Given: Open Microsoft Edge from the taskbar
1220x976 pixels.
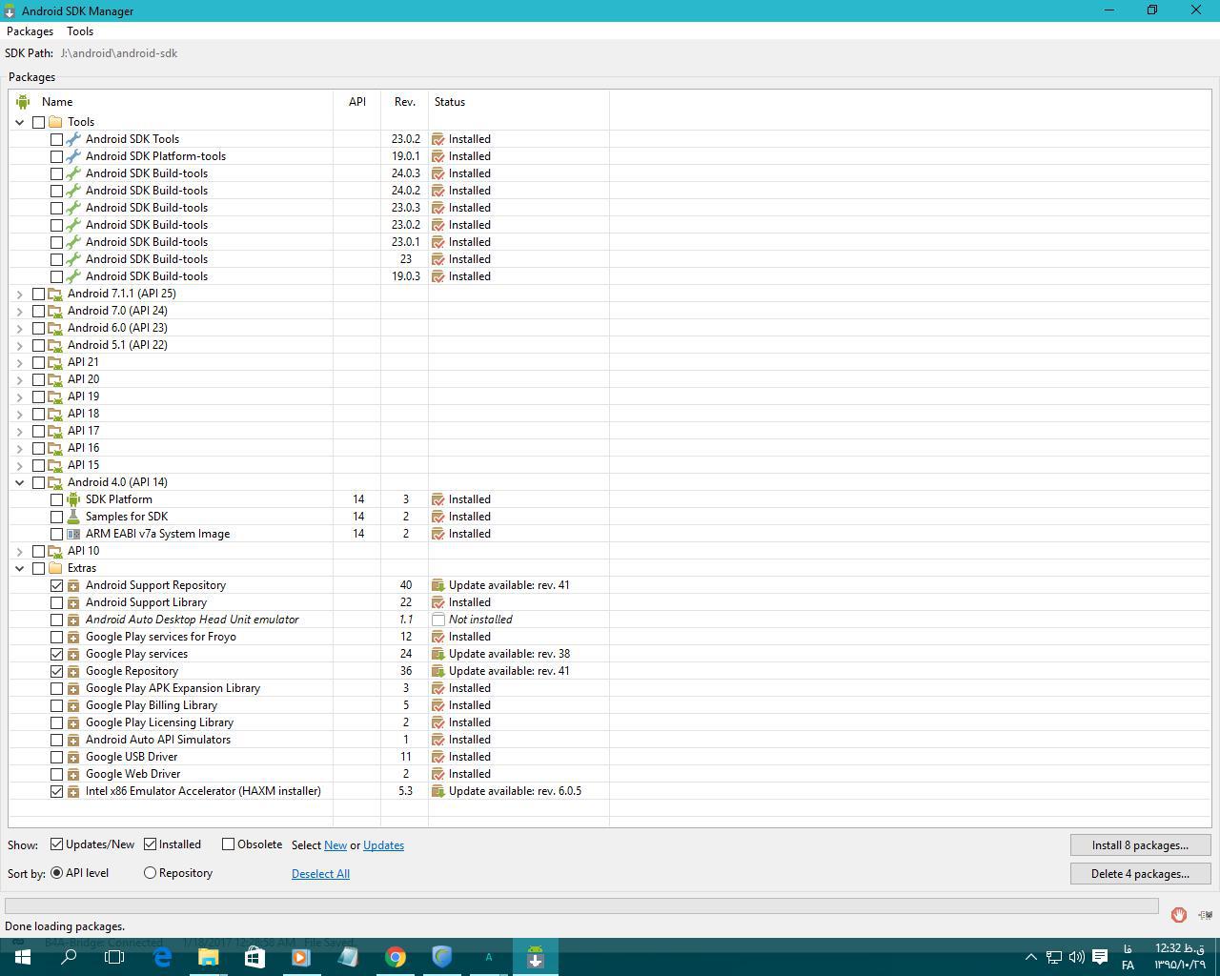Looking at the screenshot, I should pyautogui.click(x=162, y=957).
